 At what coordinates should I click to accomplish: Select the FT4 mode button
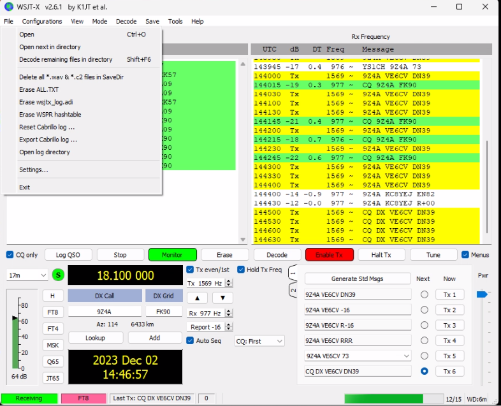[53, 328]
